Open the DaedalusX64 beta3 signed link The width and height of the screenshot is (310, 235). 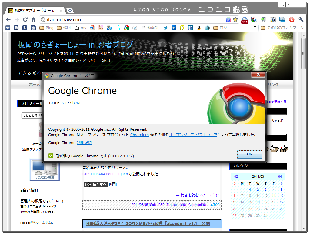pos(105,174)
